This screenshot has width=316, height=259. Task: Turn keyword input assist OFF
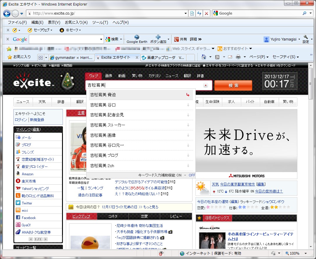point(192,175)
